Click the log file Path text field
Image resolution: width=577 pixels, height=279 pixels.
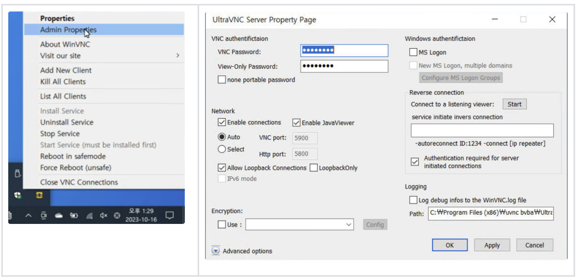click(x=491, y=213)
